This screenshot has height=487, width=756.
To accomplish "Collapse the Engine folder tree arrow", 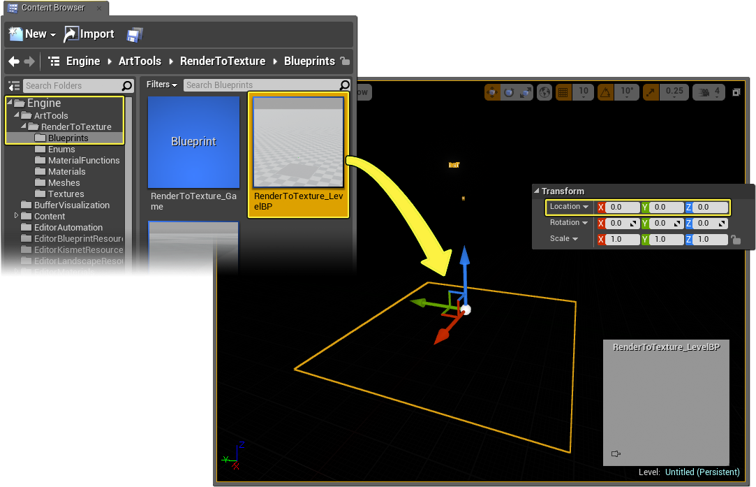I will (x=9, y=102).
